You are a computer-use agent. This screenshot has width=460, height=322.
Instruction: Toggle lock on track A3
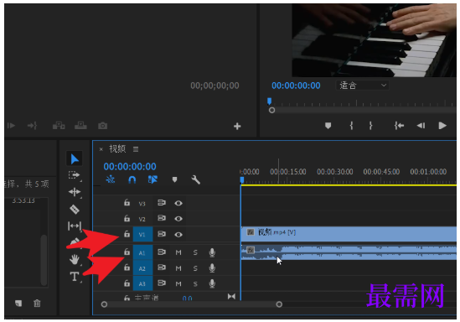coord(127,283)
